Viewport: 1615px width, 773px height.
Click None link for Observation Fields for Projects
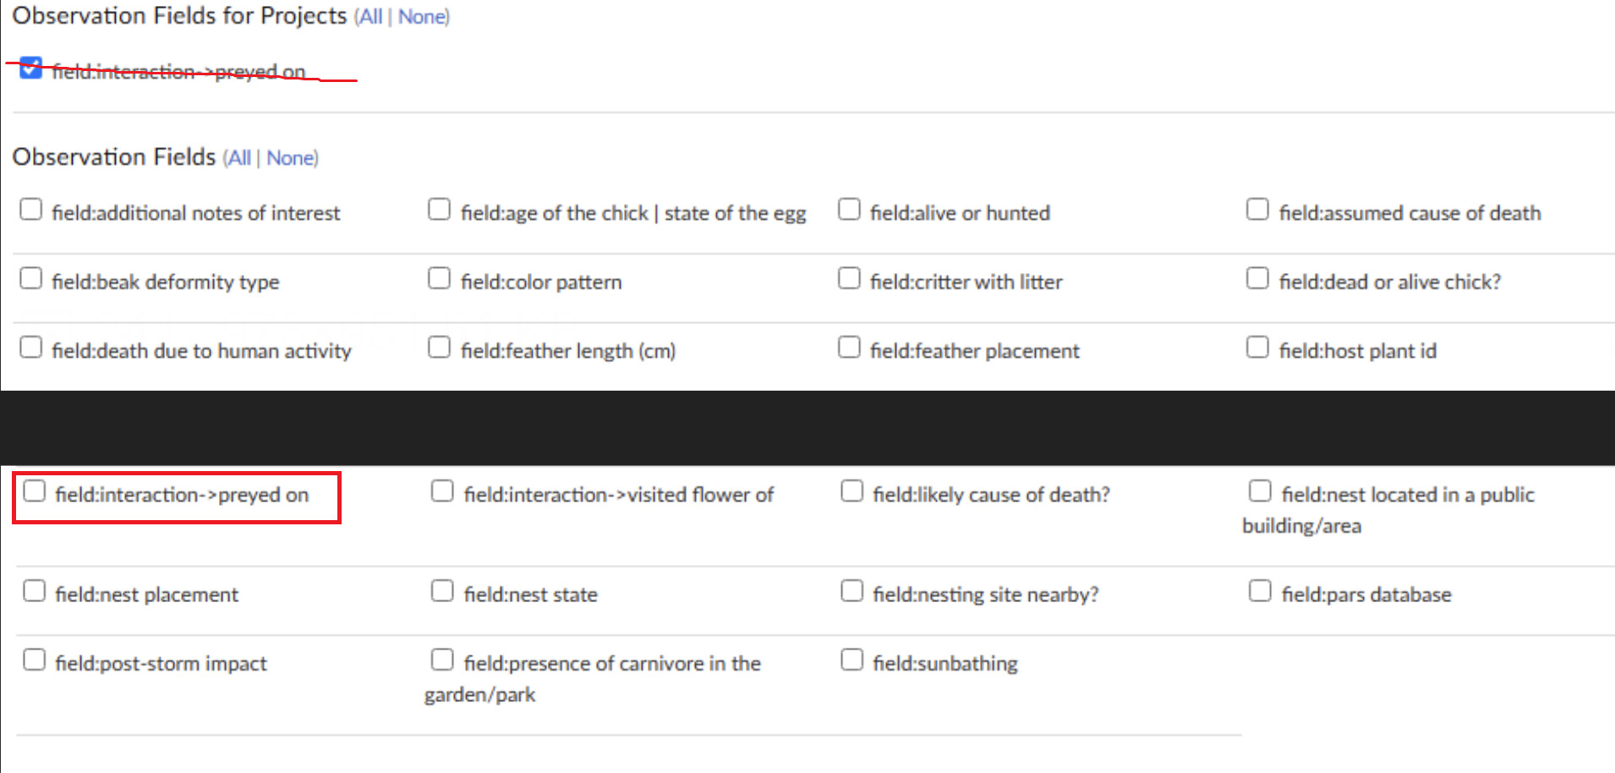coord(422,17)
